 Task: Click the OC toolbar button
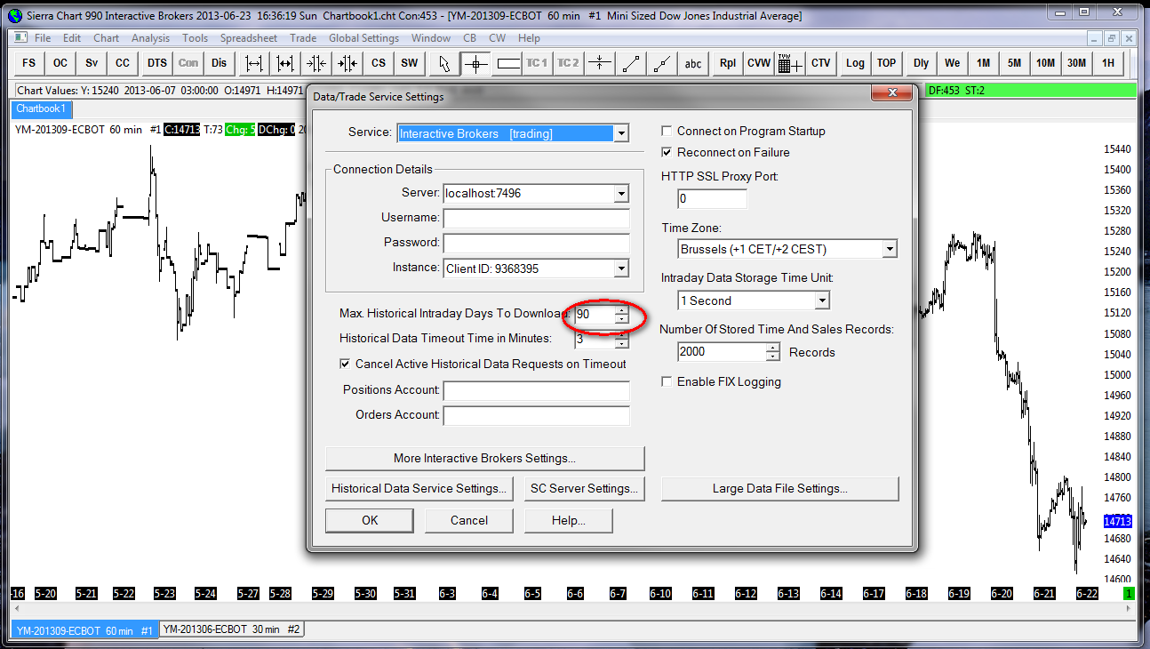(x=60, y=63)
